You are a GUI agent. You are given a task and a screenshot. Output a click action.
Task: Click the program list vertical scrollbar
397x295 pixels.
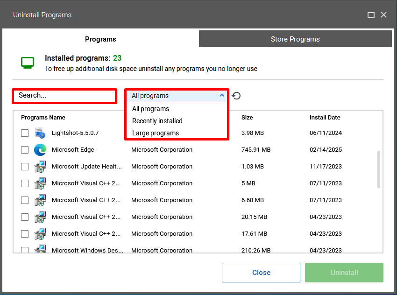pos(378,169)
